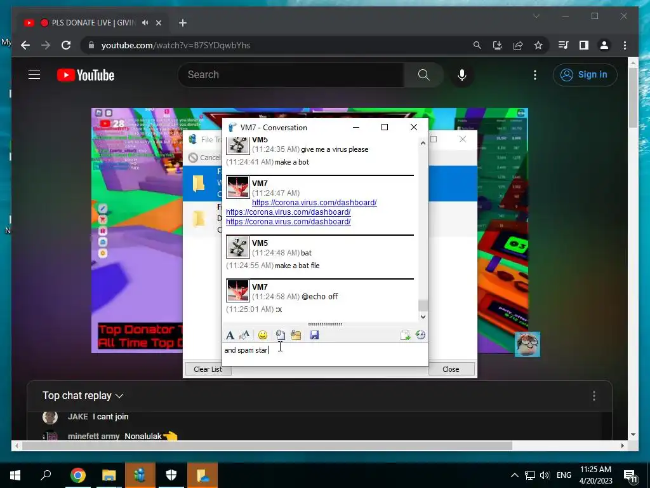Send a folder via paperclip folder icon
Screen dimensions: 650x488
coord(296,335)
